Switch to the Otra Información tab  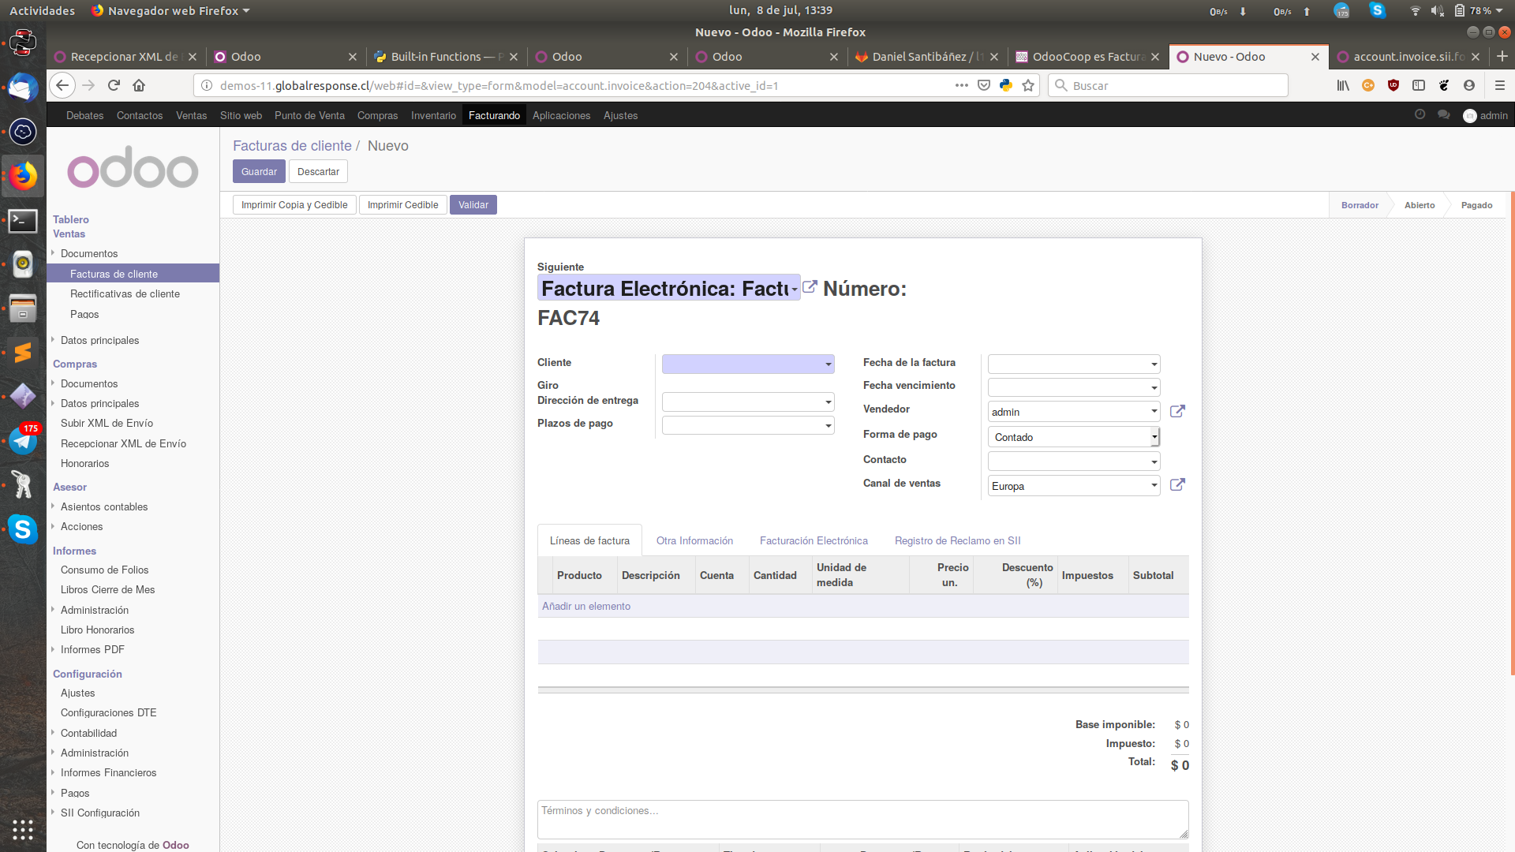tap(694, 540)
